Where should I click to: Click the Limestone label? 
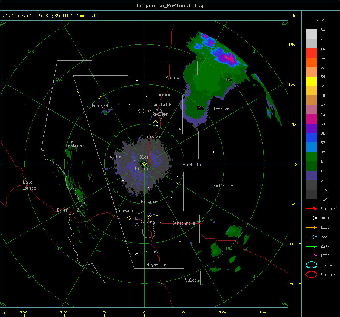[71, 145]
